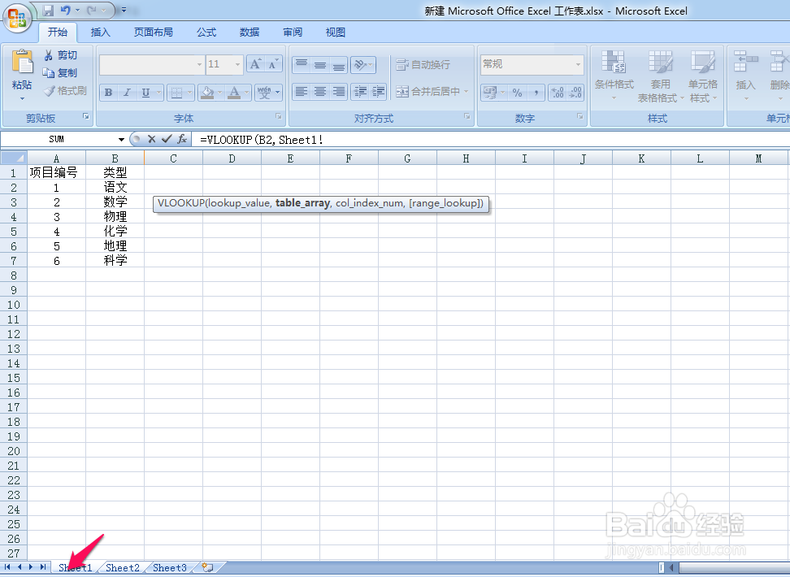The width and height of the screenshot is (790, 577).
Task: Cut selection with 剪切
Action: click(x=60, y=55)
